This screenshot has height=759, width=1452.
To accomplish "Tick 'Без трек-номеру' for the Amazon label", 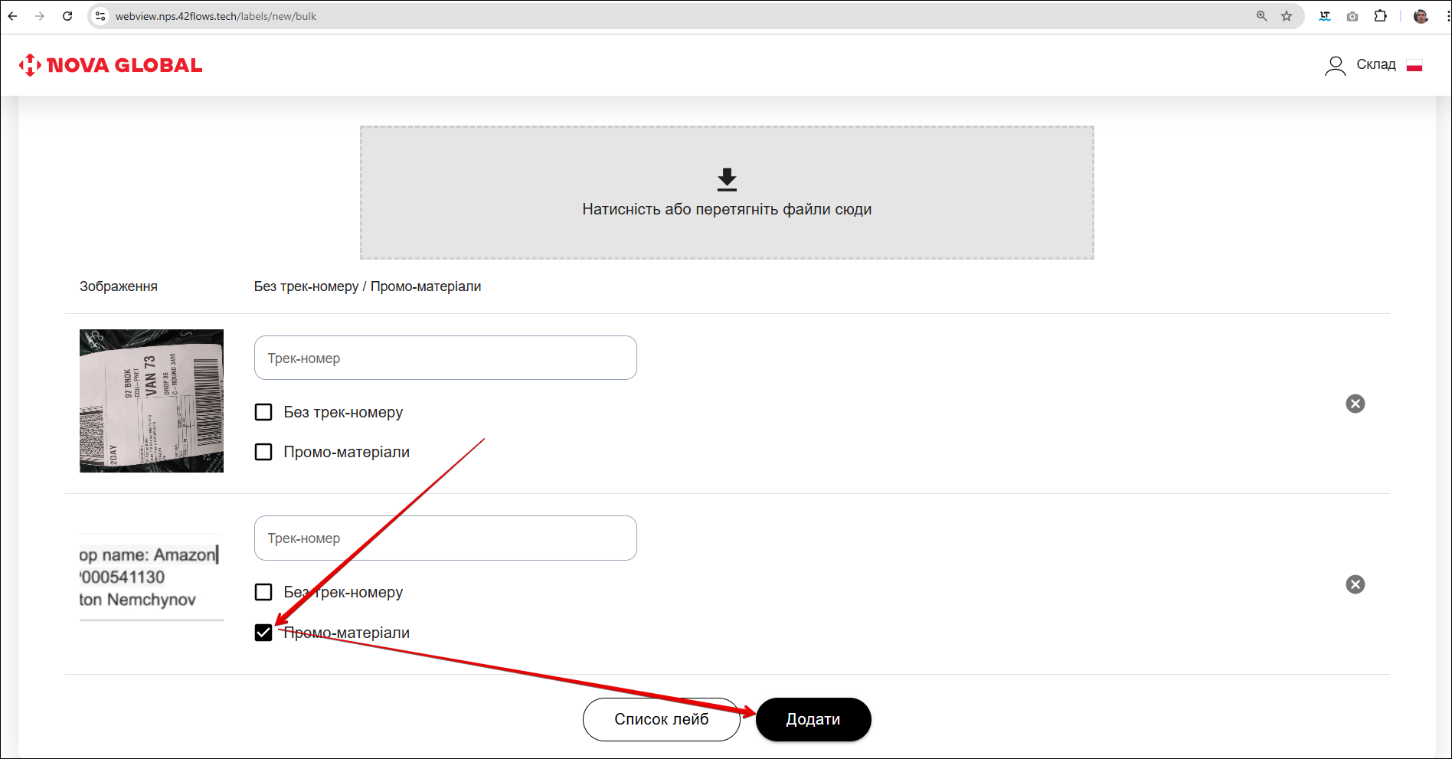I will [x=263, y=592].
